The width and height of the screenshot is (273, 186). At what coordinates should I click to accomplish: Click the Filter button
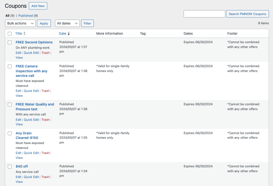[87, 23]
